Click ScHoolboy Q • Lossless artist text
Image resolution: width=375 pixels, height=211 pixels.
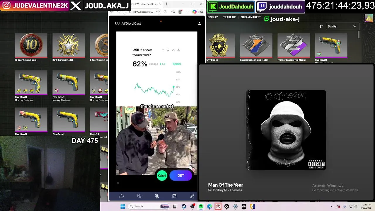pyautogui.click(x=225, y=190)
